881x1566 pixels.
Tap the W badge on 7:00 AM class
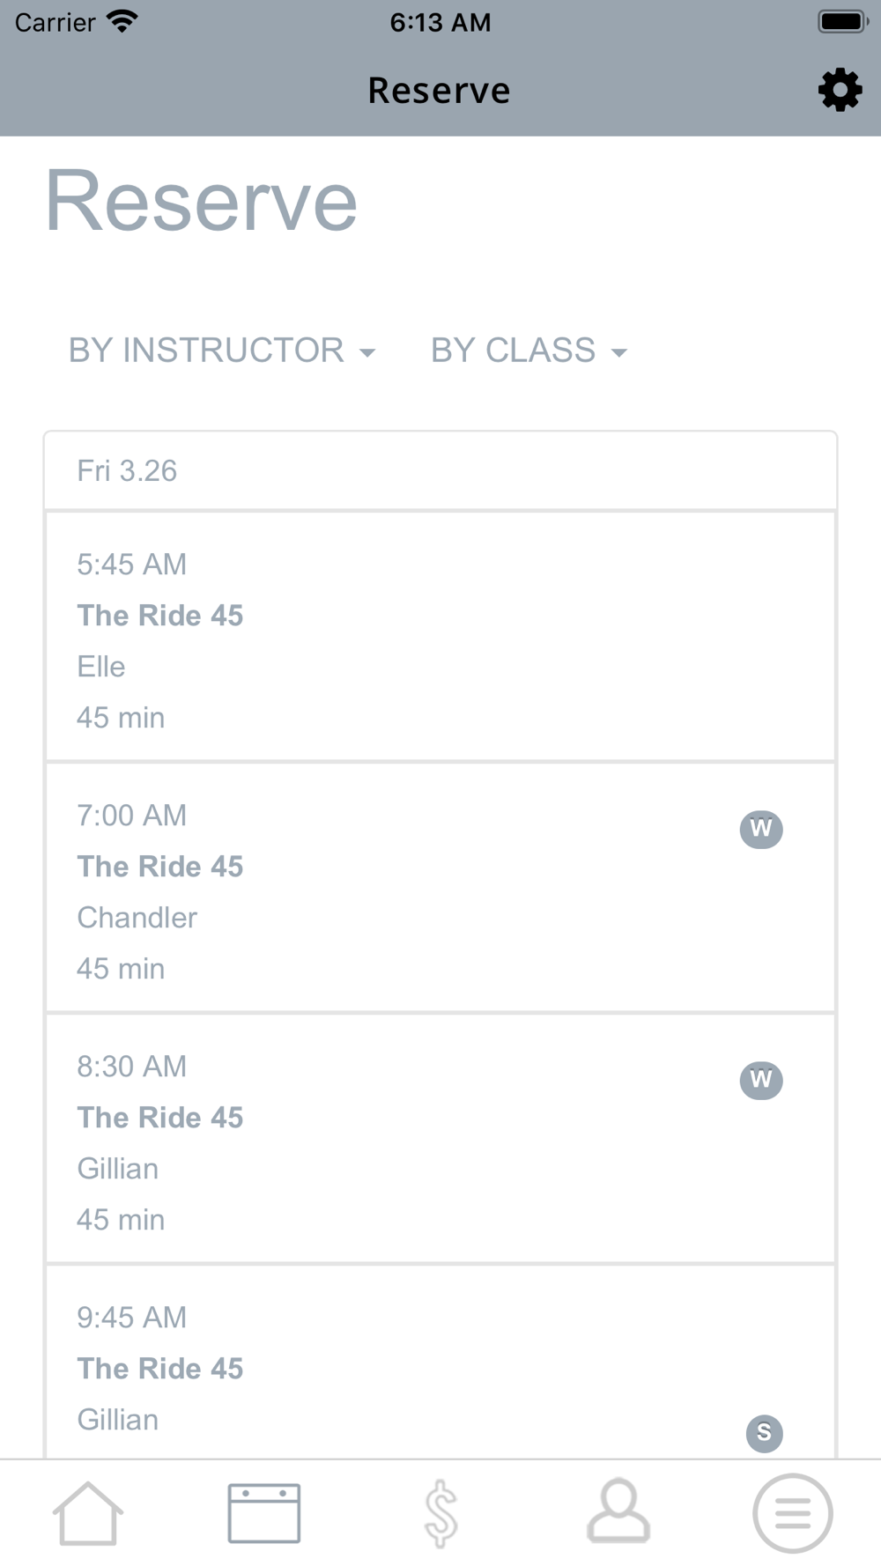(x=761, y=829)
